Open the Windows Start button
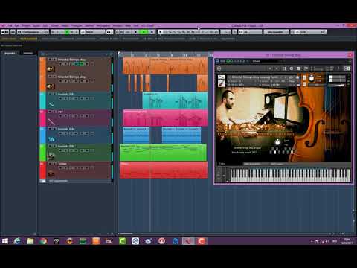This screenshot has height=268, width=357. 5,241
